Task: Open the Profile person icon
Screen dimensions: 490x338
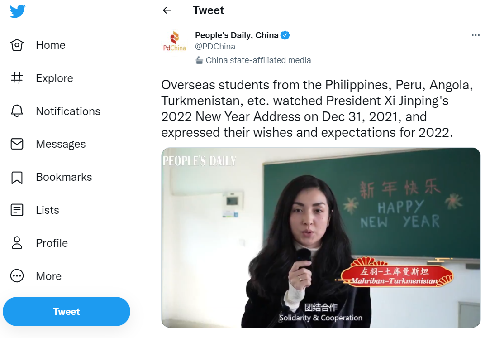Action: (17, 243)
